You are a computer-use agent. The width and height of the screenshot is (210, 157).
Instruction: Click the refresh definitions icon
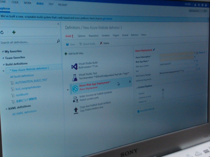[2, 32]
